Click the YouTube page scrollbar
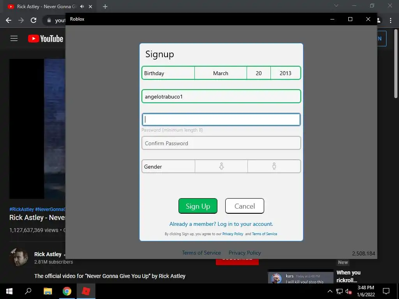The width and height of the screenshot is (399, 299). [x=396, y=63]
